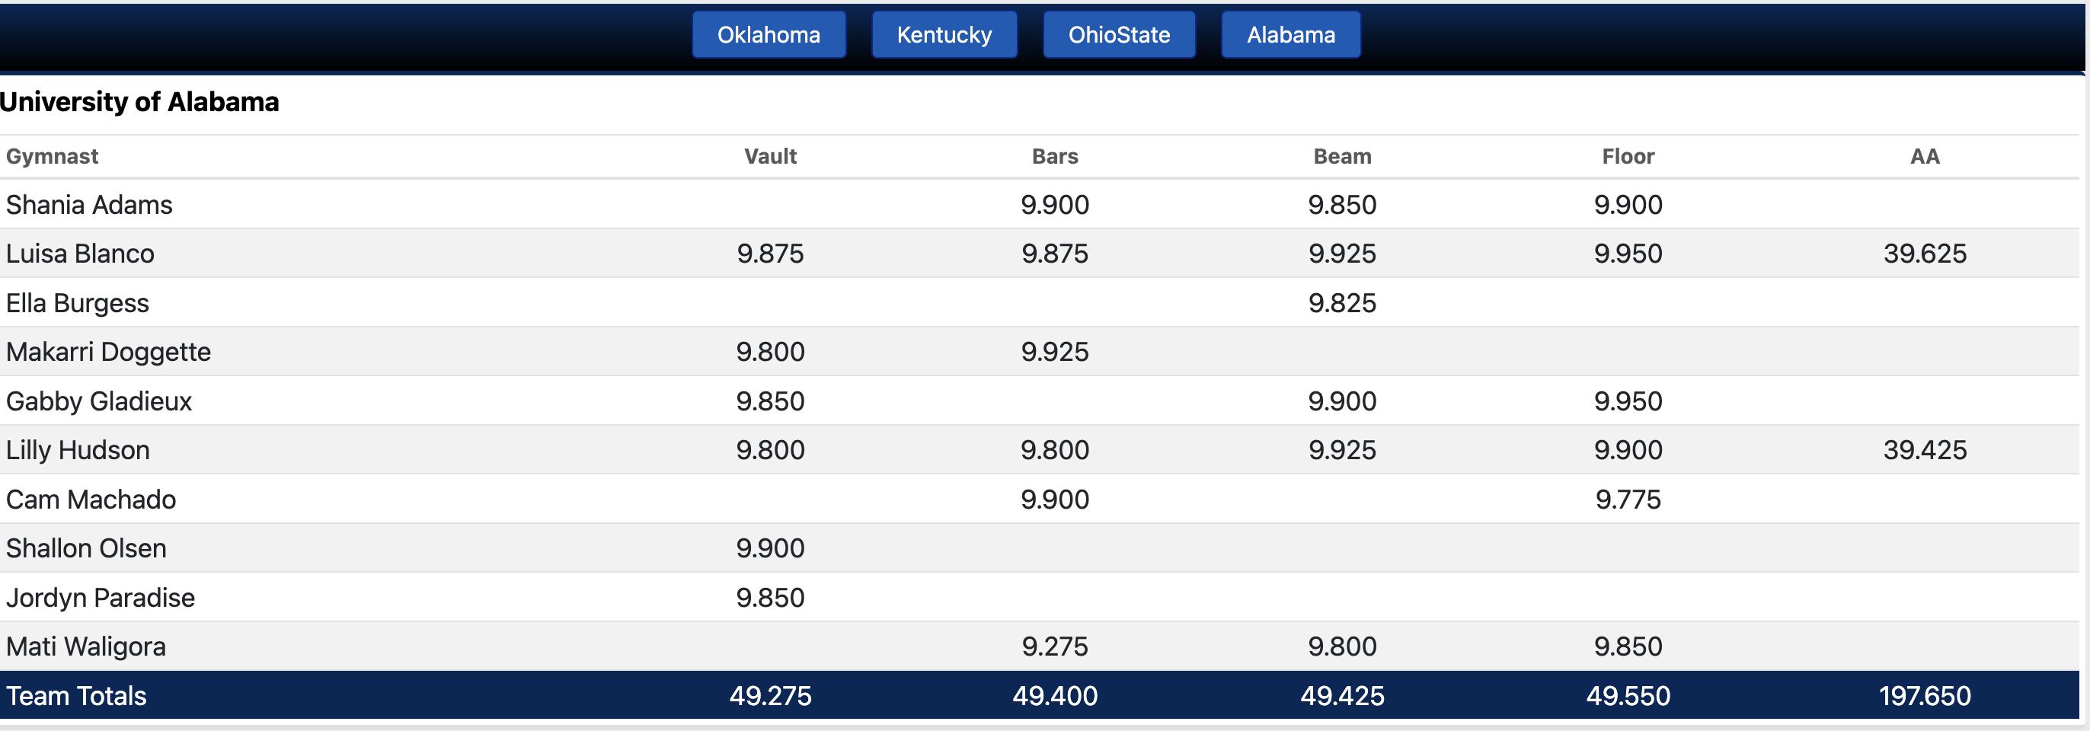Click the AA column header

click(x=1925, y=156)
